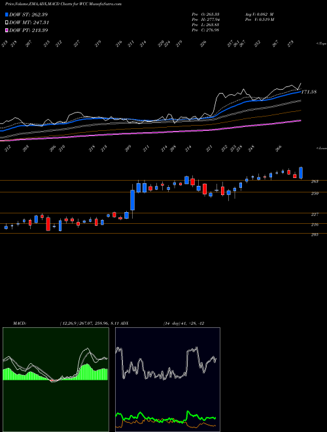Click the latest tall blue candlestick

pos(301,173)
